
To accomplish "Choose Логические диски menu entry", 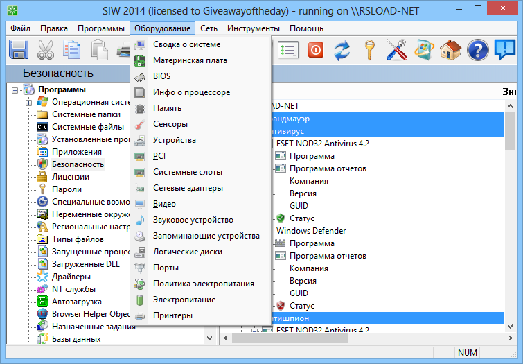I will [200, 252].
